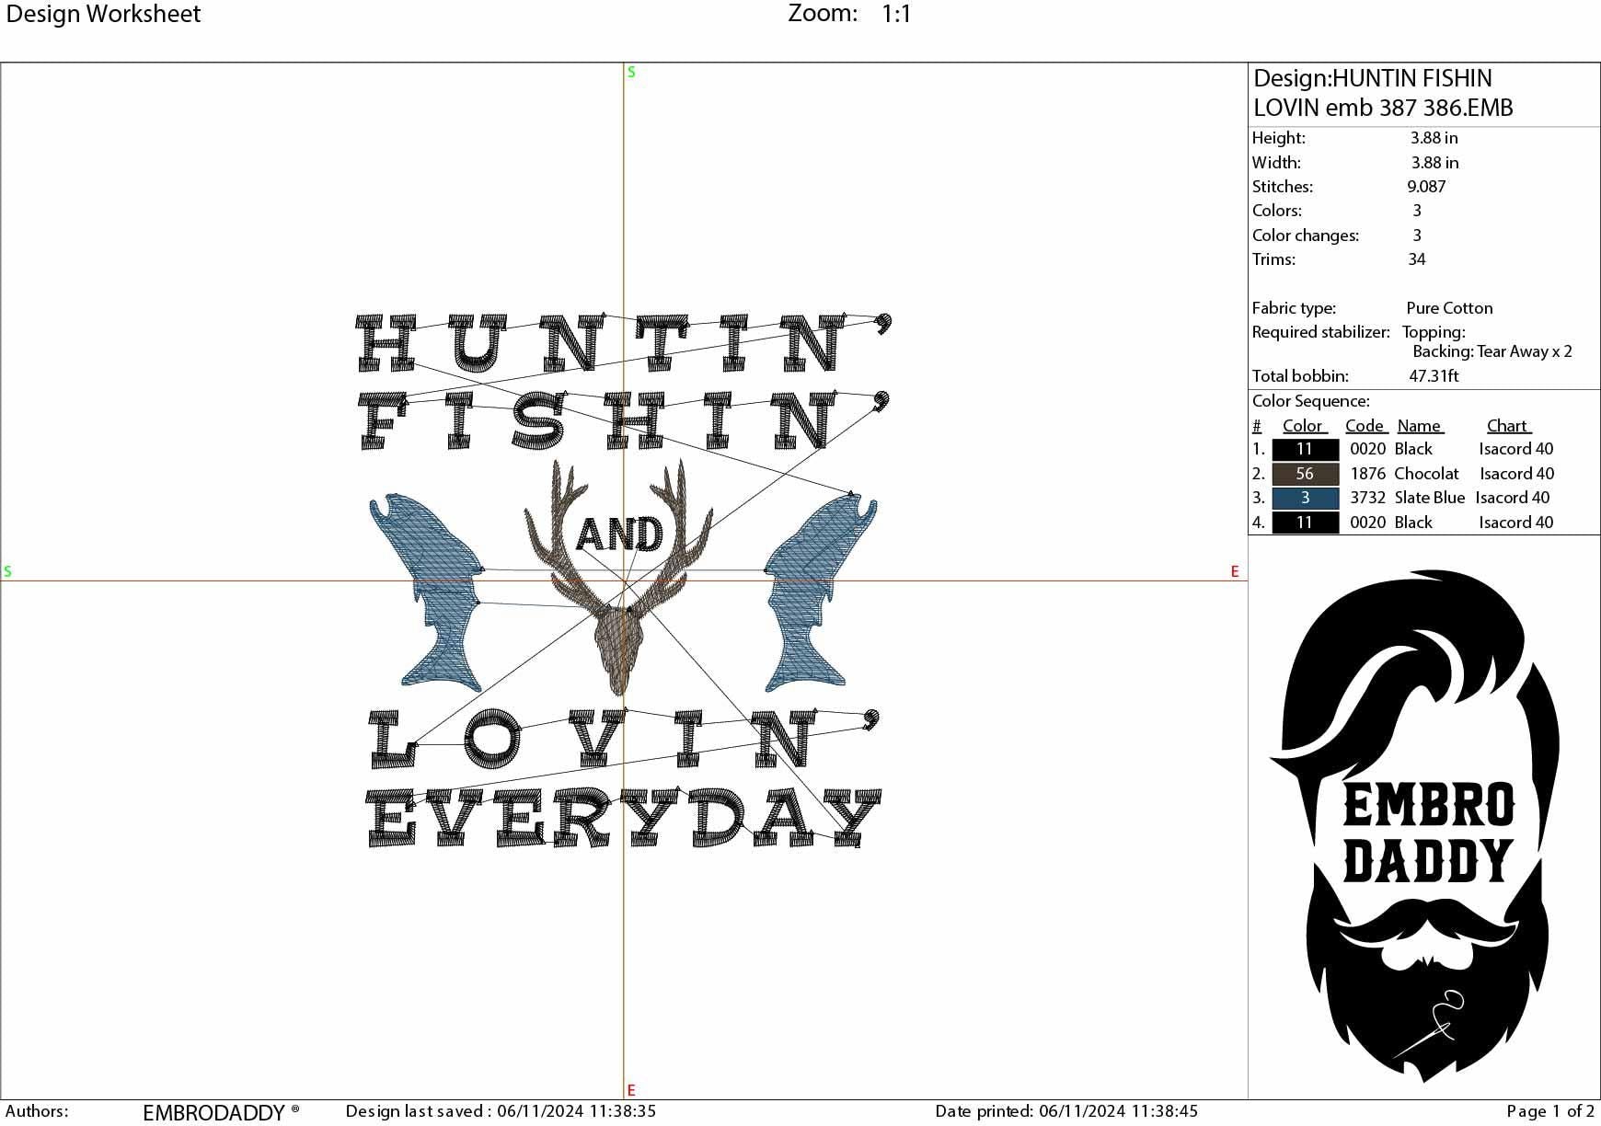Image resolution: width=1601 pixels, height=1126 pixels.
Task: Click the Isacord 40 chart entry in row 1
Action: coord(1515,449)
